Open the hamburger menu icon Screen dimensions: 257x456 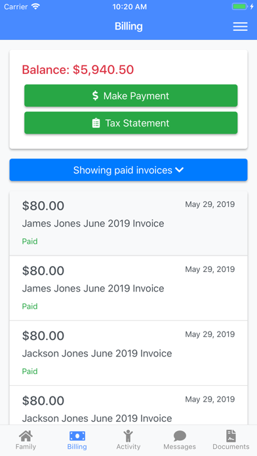point(240,26)
